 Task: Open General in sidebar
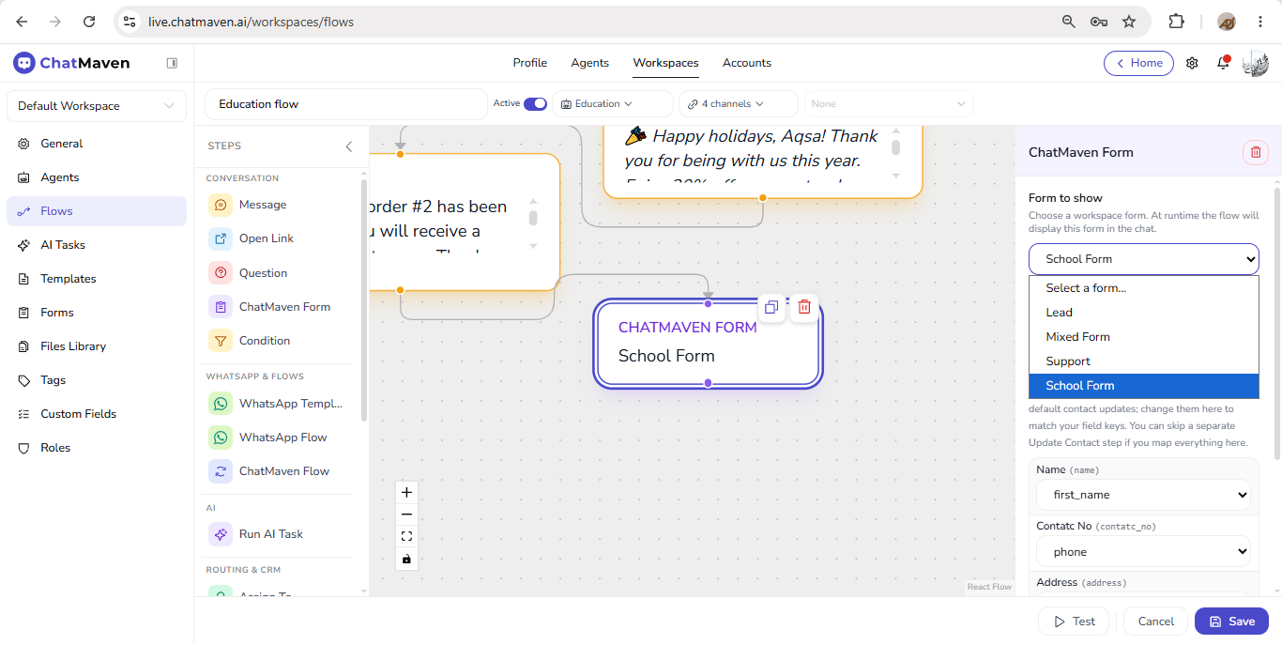97,144
